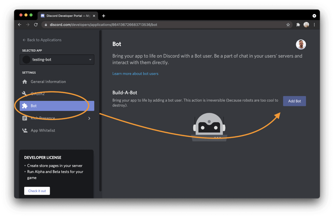Image resolution: width=334 pixels, height=217 pixels.
Task: Click the puzzle piece Bot icon
Action: [x=25, y=106]
